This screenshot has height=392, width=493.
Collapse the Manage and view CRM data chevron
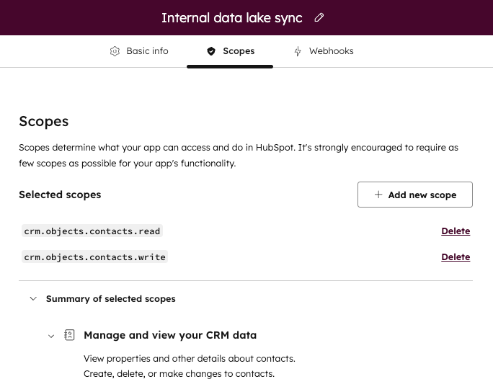point(51,335)
